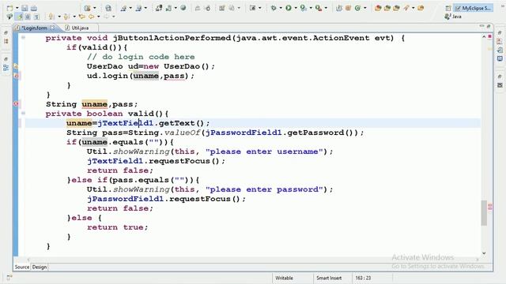The width and height of the screenshot is (506, 284).
Task: Collapse the valid() method fold
Action: [x=23, y=114]
